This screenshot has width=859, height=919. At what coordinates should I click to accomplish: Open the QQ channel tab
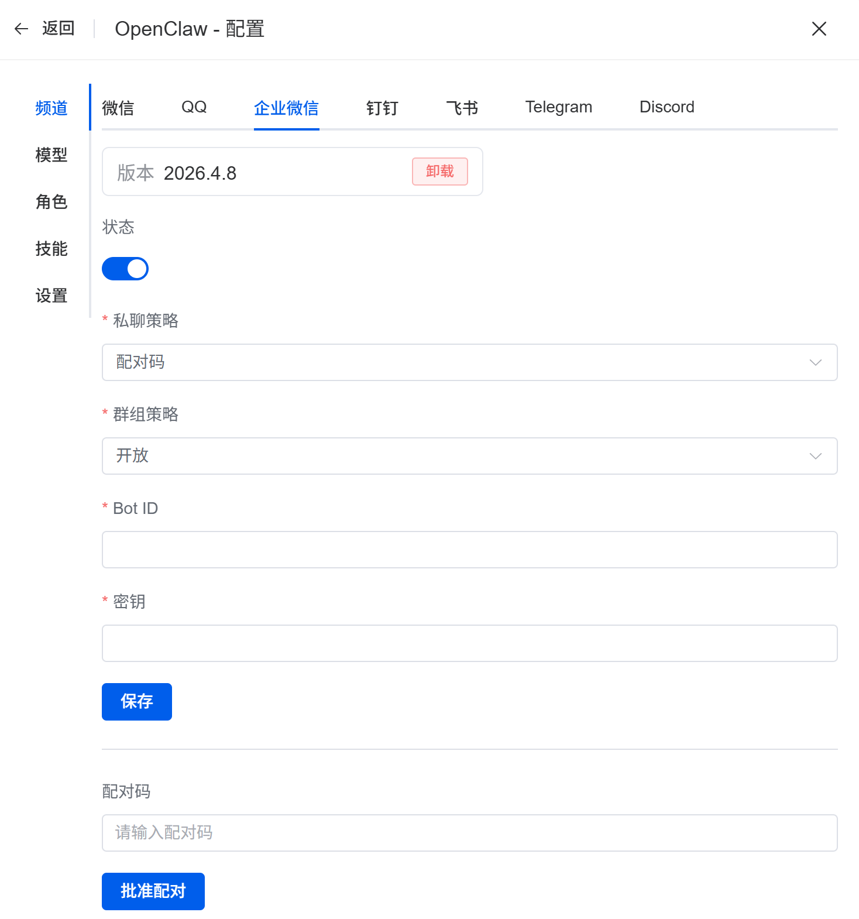pyautogui.click(x=194, y=107)
